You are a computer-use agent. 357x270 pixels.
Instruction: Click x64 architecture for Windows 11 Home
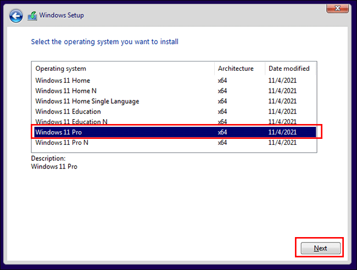coord(222,81)
